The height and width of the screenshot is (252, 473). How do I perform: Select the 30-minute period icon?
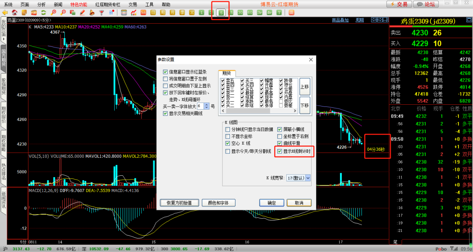coord(240,12)
